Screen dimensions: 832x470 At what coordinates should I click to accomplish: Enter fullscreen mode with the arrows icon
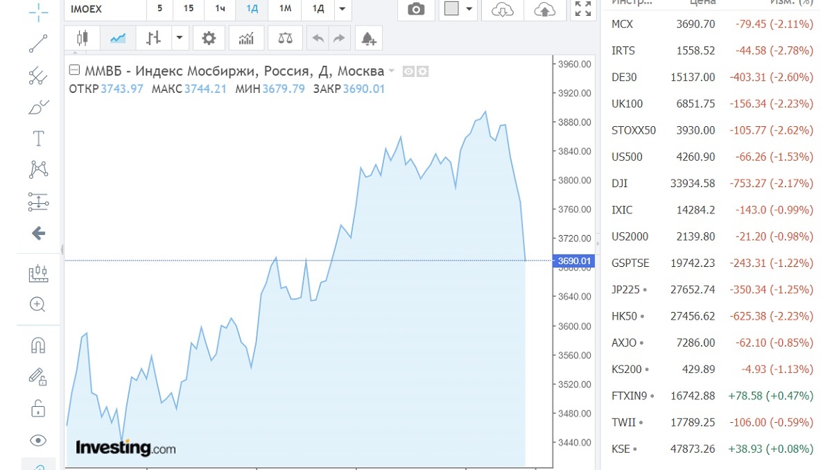click(x=583, y=9)
